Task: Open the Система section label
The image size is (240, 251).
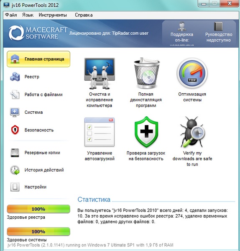Action: coord(33,112)
